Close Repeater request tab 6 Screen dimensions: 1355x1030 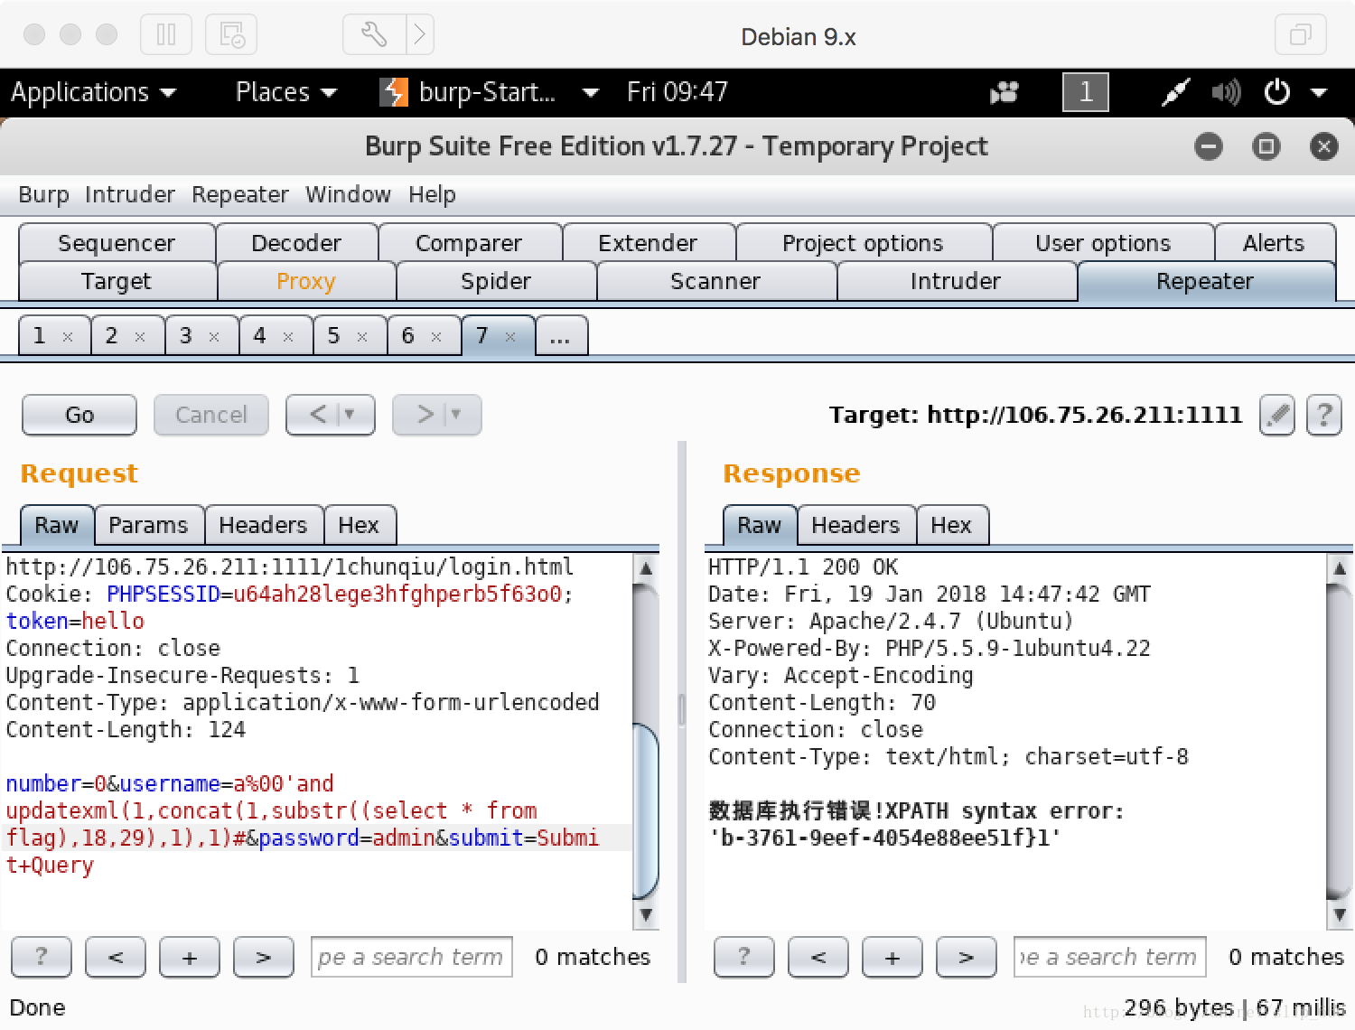[436, 337]
